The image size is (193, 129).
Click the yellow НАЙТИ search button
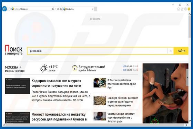181,51
